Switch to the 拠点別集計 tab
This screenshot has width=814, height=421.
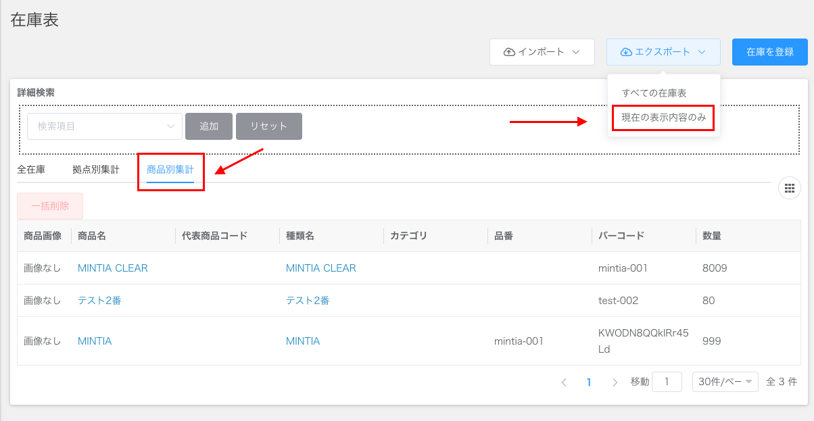tap(96, 170)
